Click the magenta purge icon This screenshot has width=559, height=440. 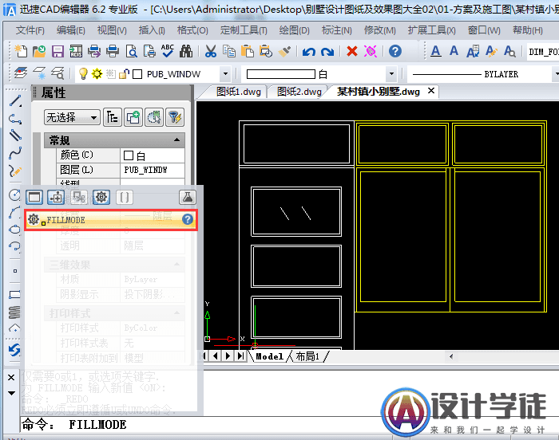(371, 52)
